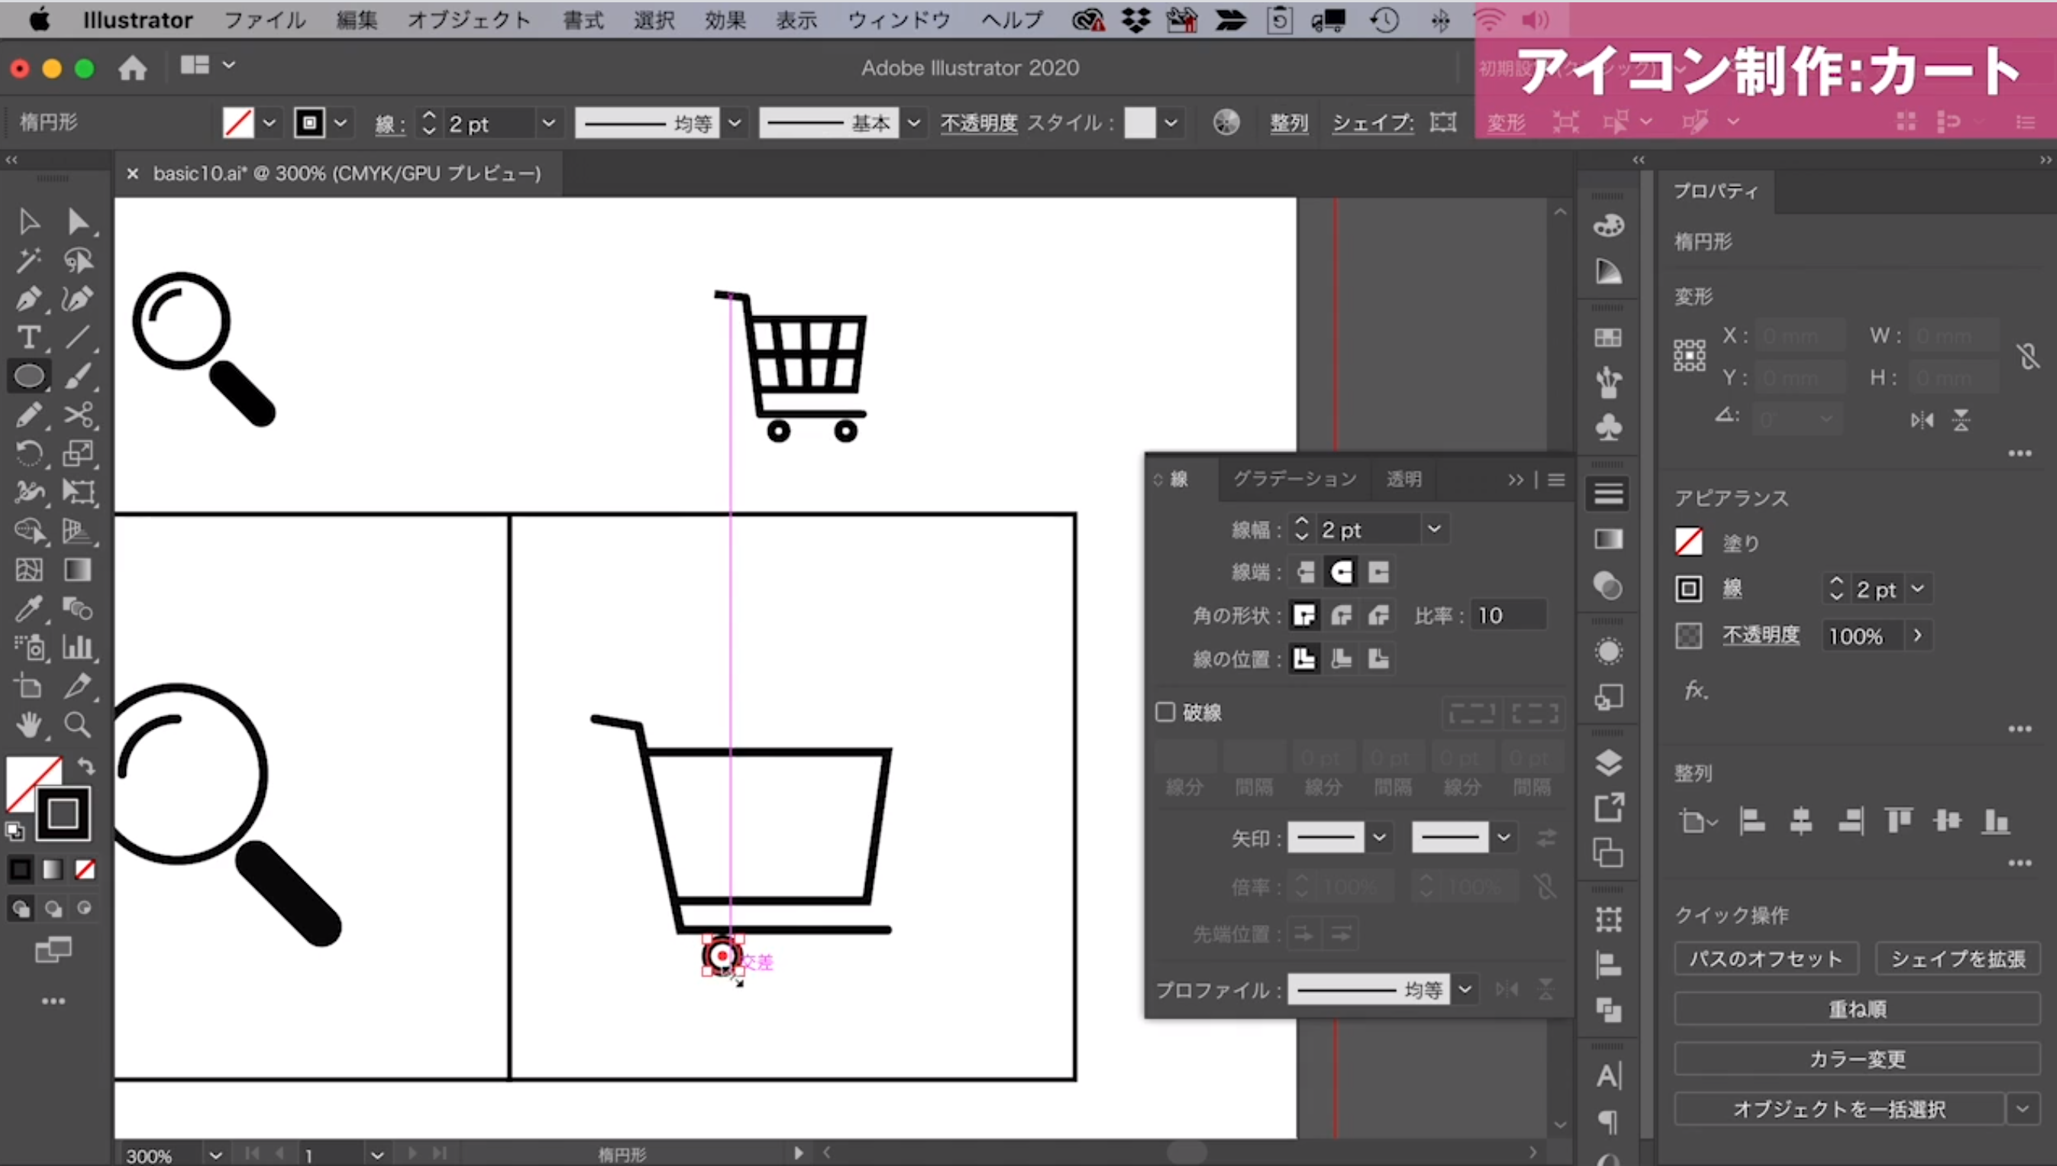The height and width of the screenshot is (1166, 2057).
Task: Open the オブジェクト menu
Action: click(x=468, y=20)
